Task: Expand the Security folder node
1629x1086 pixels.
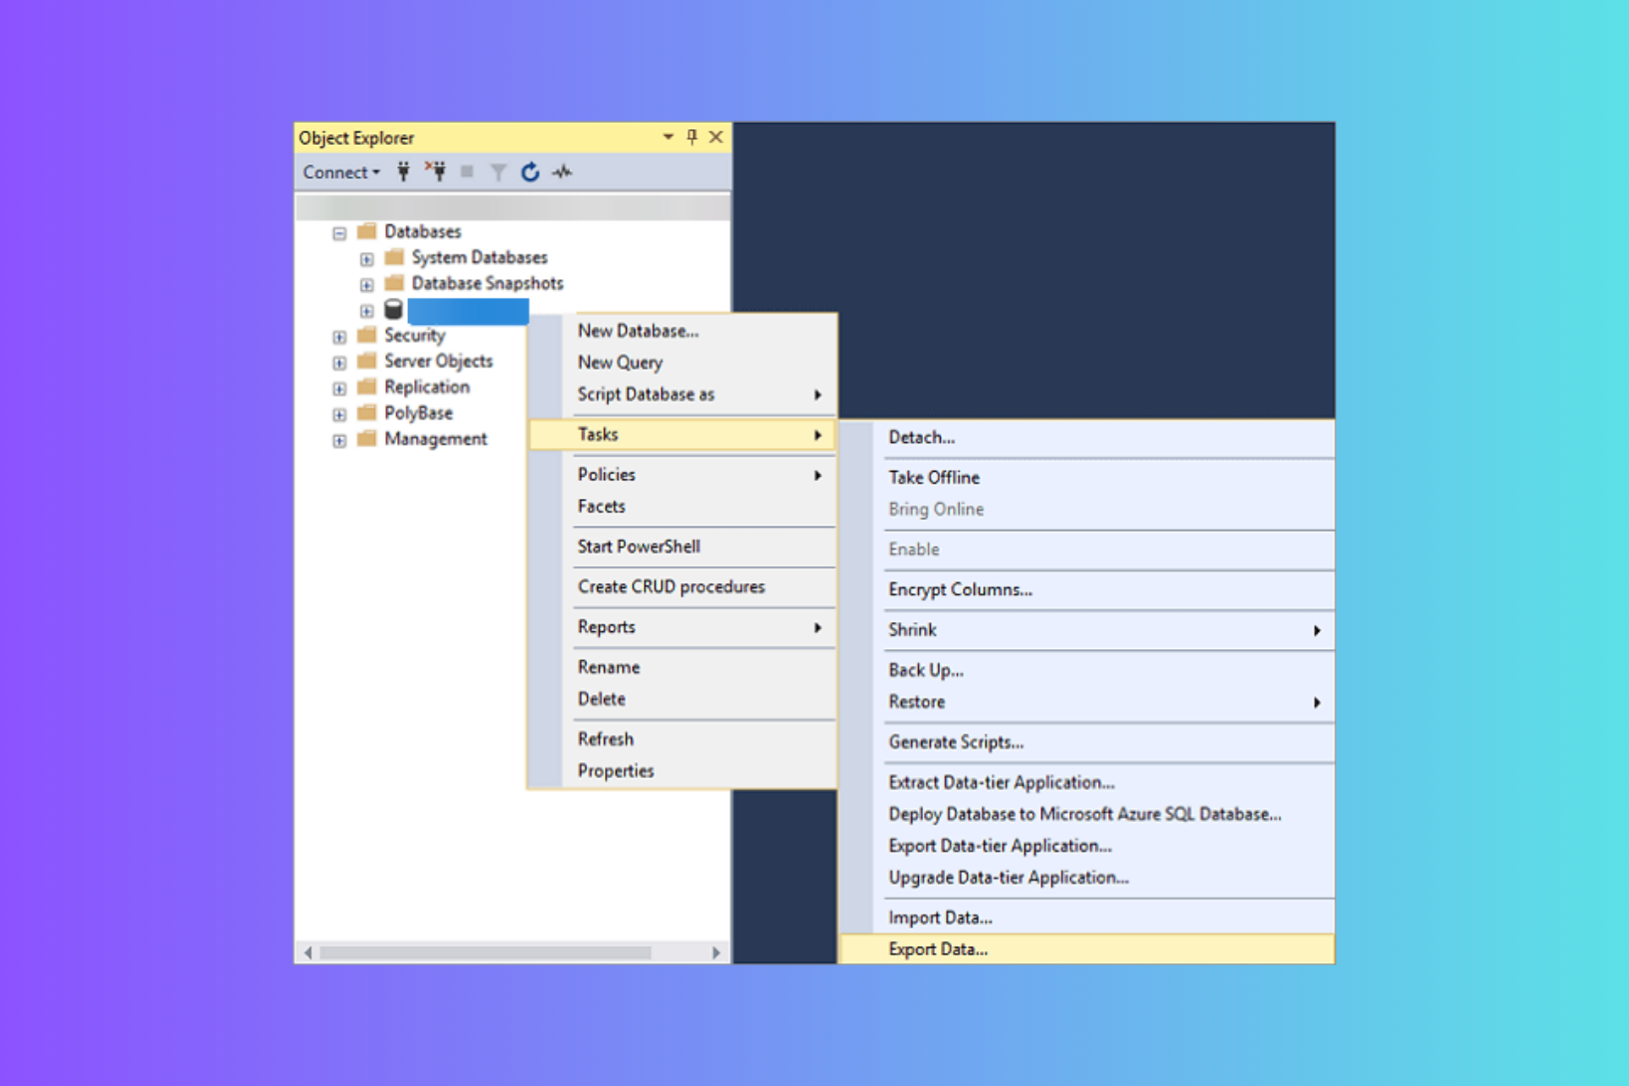Action: (339, 337)
